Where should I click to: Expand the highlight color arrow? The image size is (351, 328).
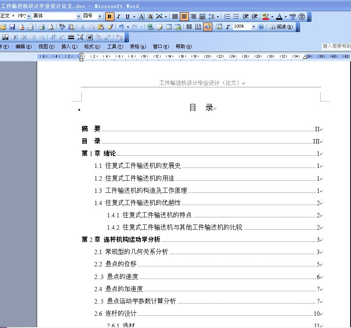pos(272,16)
